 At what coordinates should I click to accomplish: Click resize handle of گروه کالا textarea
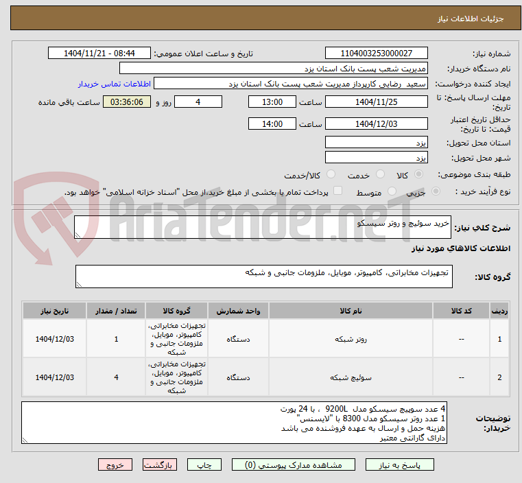[79, 284]
